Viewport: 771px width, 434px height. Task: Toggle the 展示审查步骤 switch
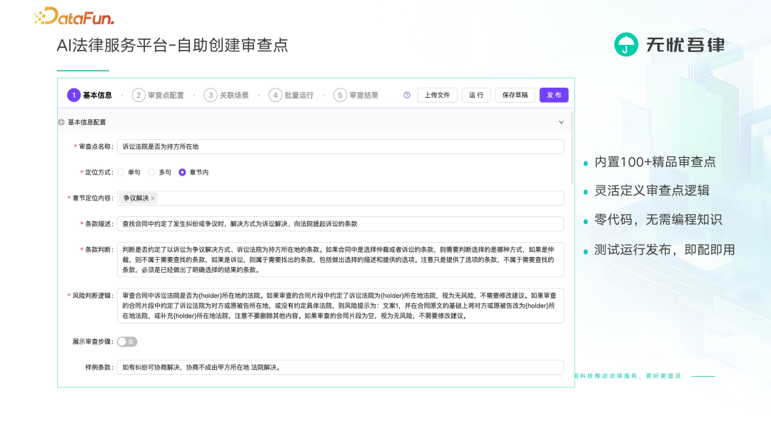point(127,342)
